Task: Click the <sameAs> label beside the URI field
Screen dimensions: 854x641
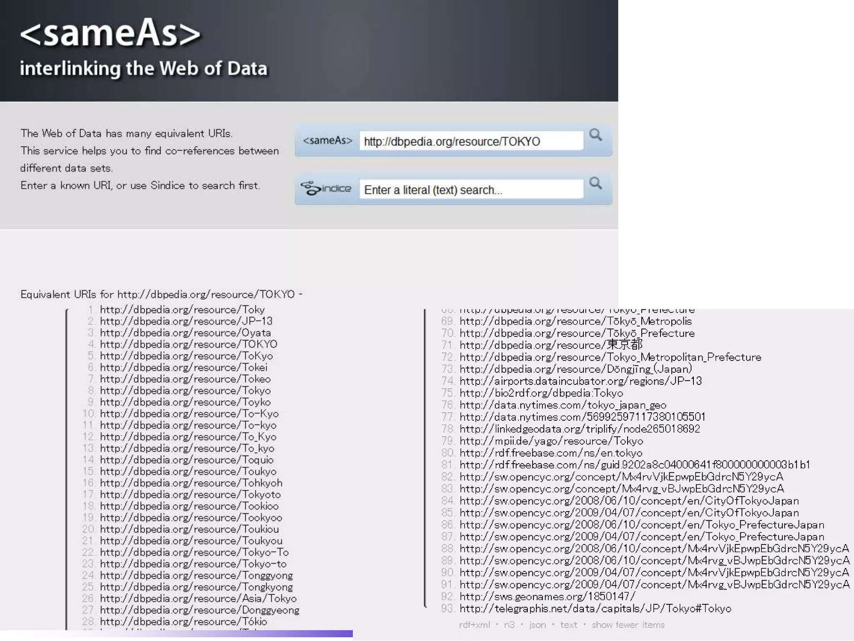Action: pyautogui.click(x=327, y=141)
